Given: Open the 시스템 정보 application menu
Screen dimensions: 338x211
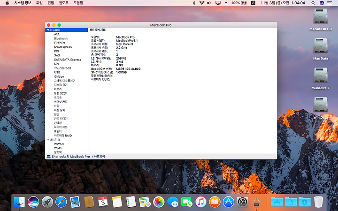Looking at the screenshot, I should (x=23, y=3).
